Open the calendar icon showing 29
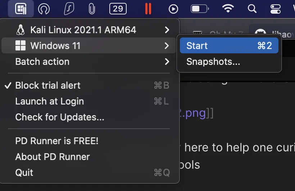Image resolution: width=295 pixels, height=191 pixels. pyautogui.click(x=118, y=9)
